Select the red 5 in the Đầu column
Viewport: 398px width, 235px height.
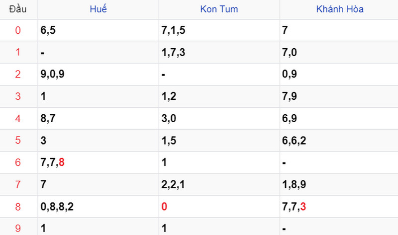coord(18,140)
